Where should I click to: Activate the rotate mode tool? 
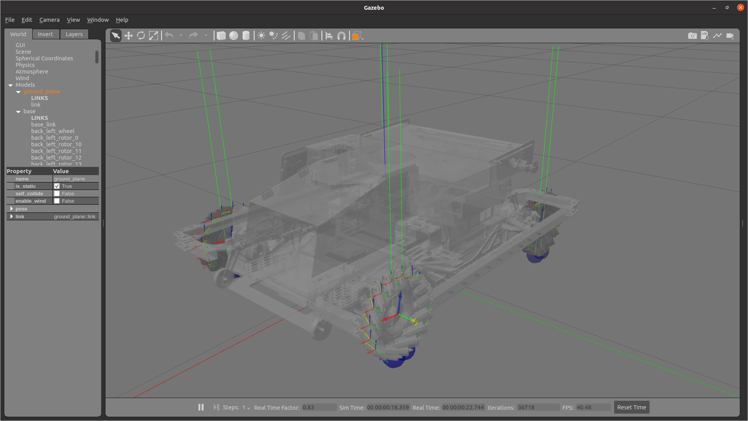(141, 36)
